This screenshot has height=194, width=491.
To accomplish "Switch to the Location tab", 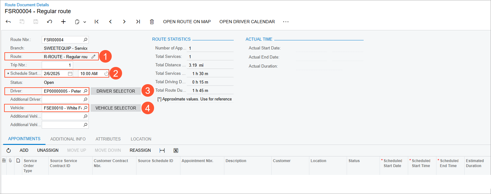I will [x=141, y=139].
